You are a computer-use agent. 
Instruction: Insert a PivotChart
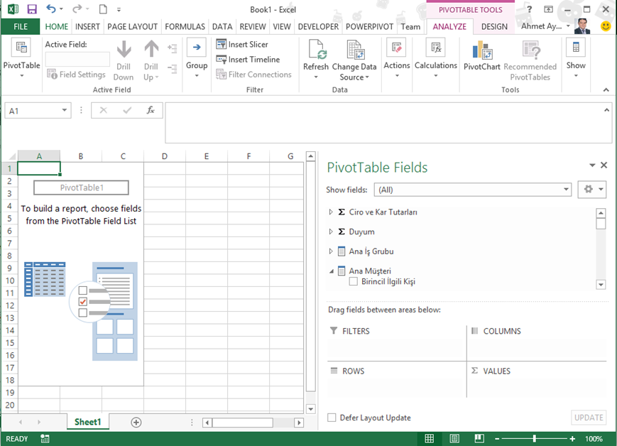tap(481, 56)
